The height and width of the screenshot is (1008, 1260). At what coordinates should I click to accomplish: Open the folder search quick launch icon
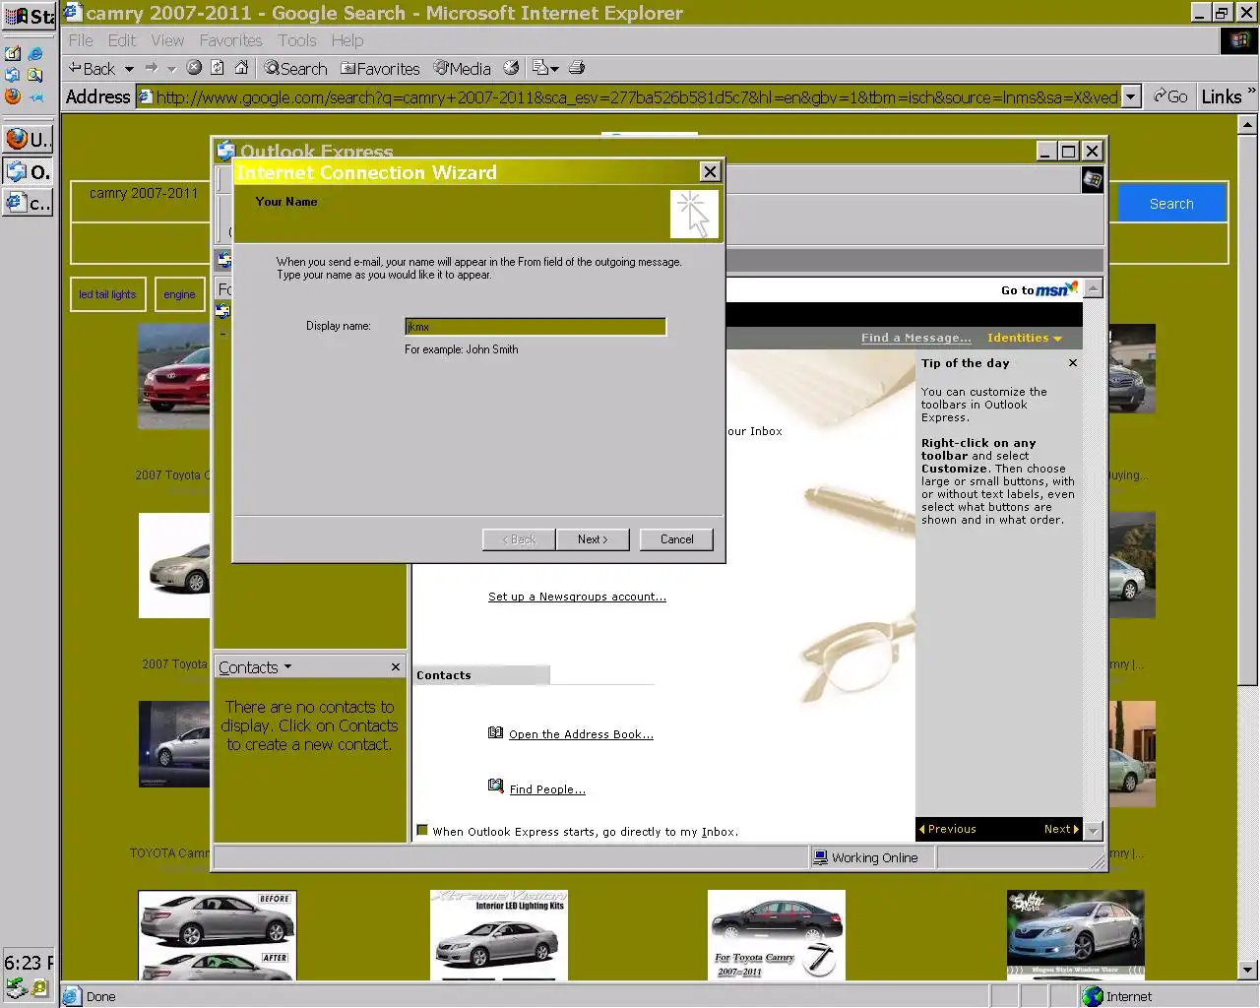pyautogui.click(x=35, y=75)
